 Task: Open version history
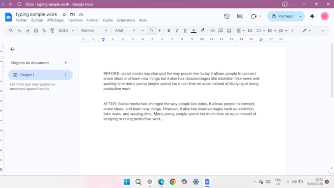(227, 16)
